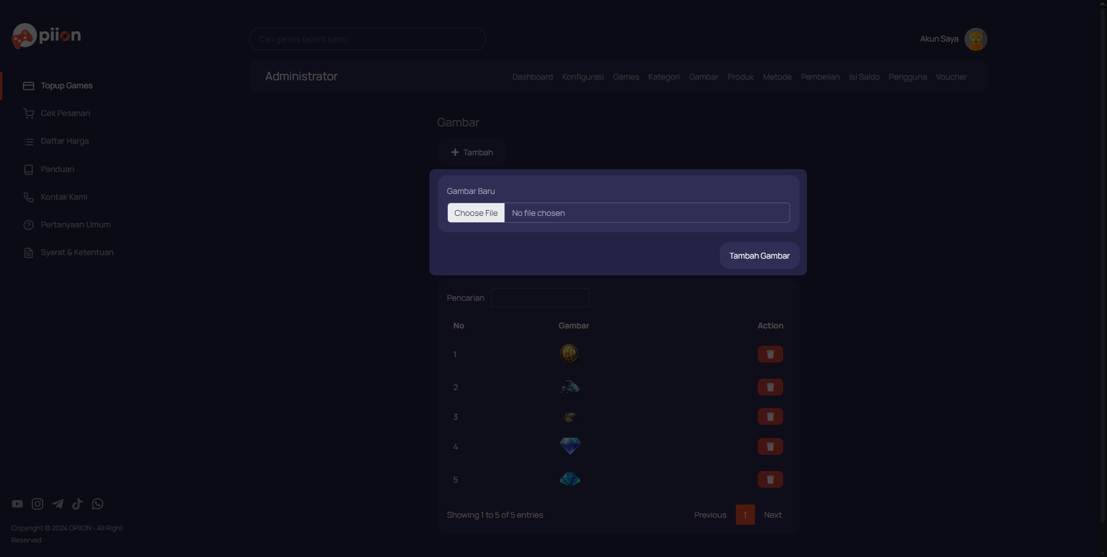Open Syarat & Ketentuan page
The height and width of the screenshot is (557, 1107).
tap(77, 252)
